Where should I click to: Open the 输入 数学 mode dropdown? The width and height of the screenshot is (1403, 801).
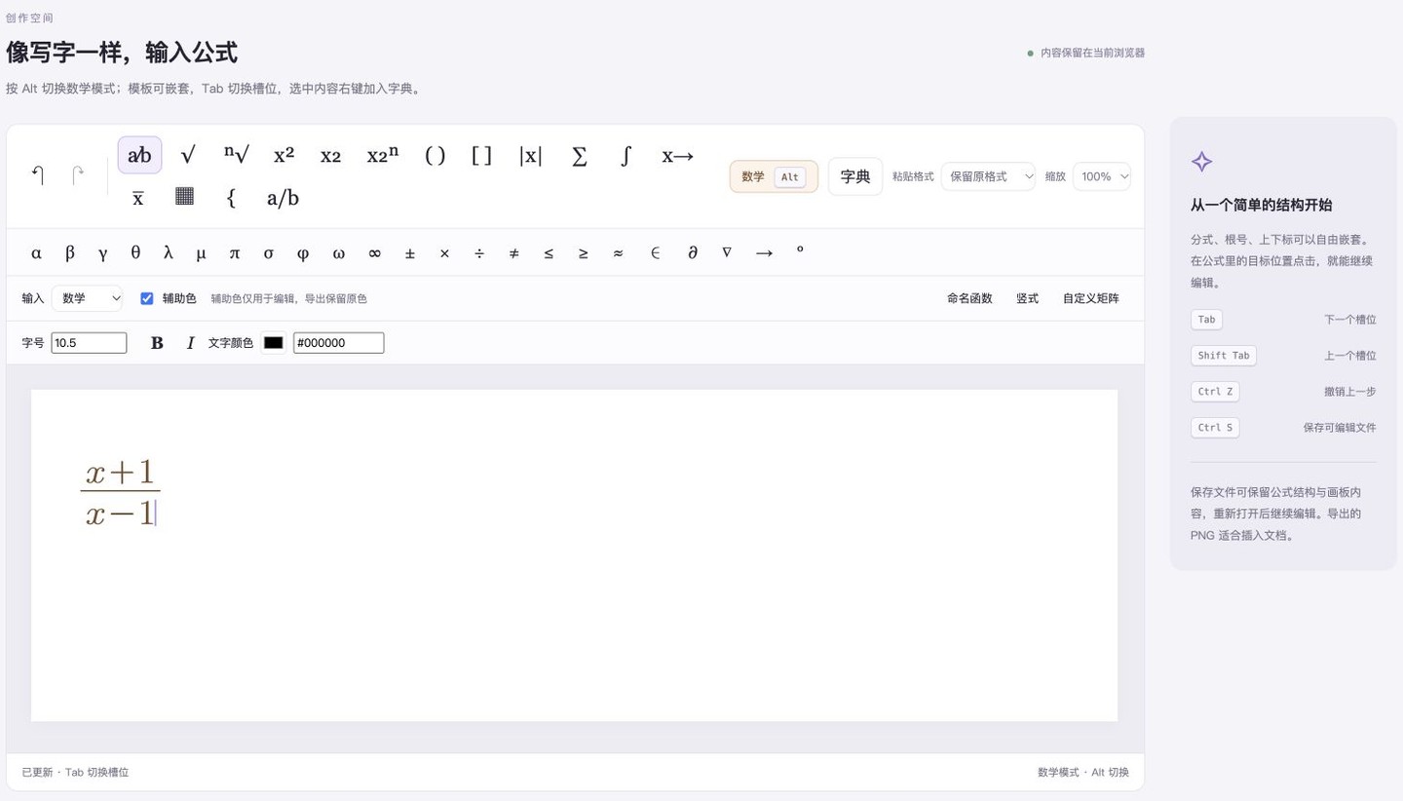coord(87,298)
